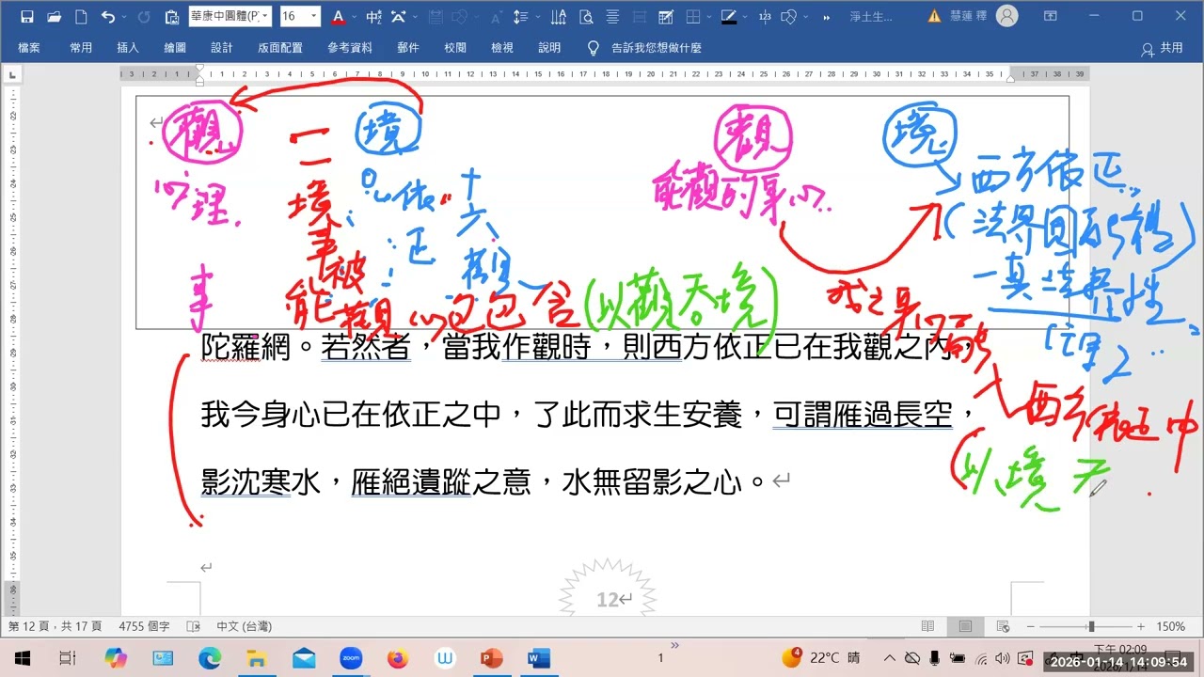The height and width of the screenshot is (677, 1204).
Task: Click the Open folder icon
Action: pos(54,16)
